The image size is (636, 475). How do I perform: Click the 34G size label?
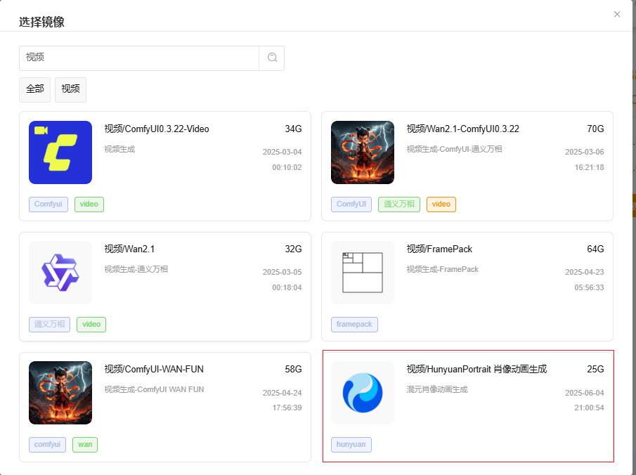tap(293, 129)
